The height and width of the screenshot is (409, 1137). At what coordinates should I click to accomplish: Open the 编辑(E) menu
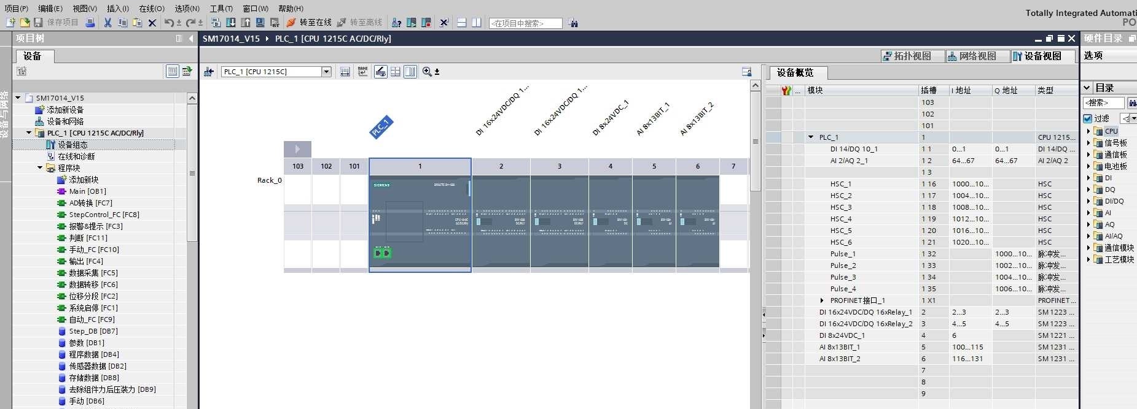click(50, 9)
